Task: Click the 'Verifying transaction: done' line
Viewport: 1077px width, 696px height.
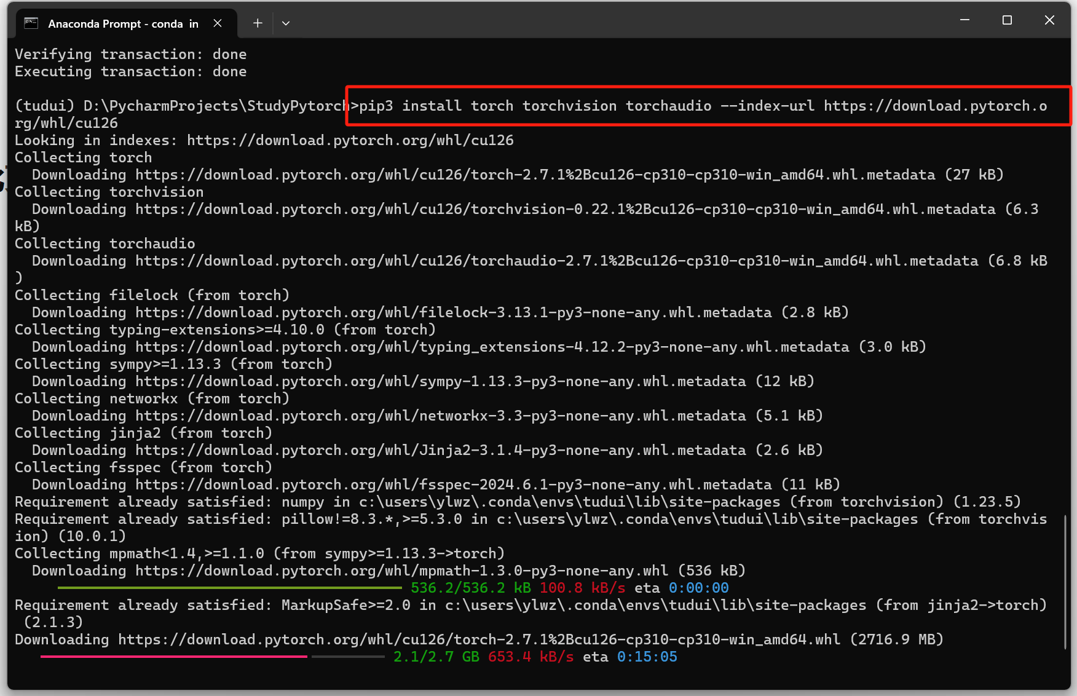Action: pyautogui.click(x=131, y=54)
